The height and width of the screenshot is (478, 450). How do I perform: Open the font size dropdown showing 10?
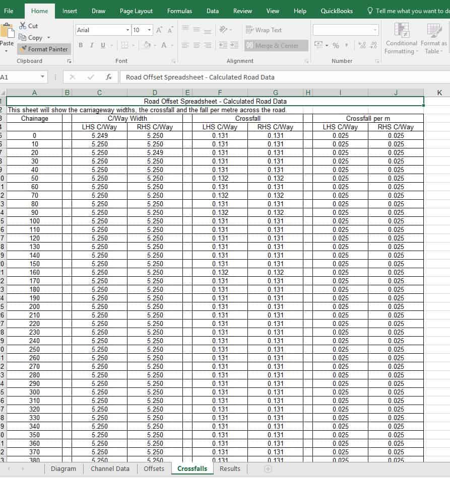tap(149, 30)
